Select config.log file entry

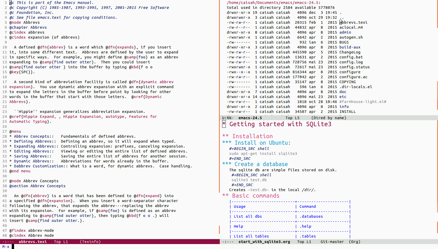[x=351, y=62]
